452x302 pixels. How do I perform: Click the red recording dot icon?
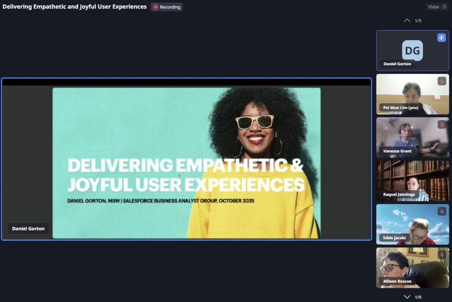click(156, 7)
